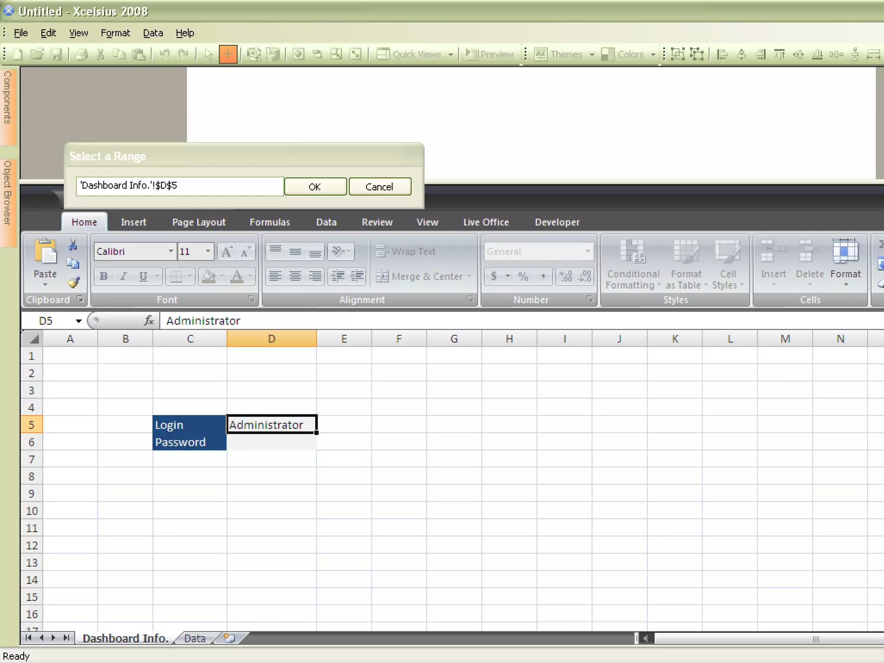Open the General number format dropdown
The height and width of the screenshot is (663, 884).
click(x=587, y=251)
